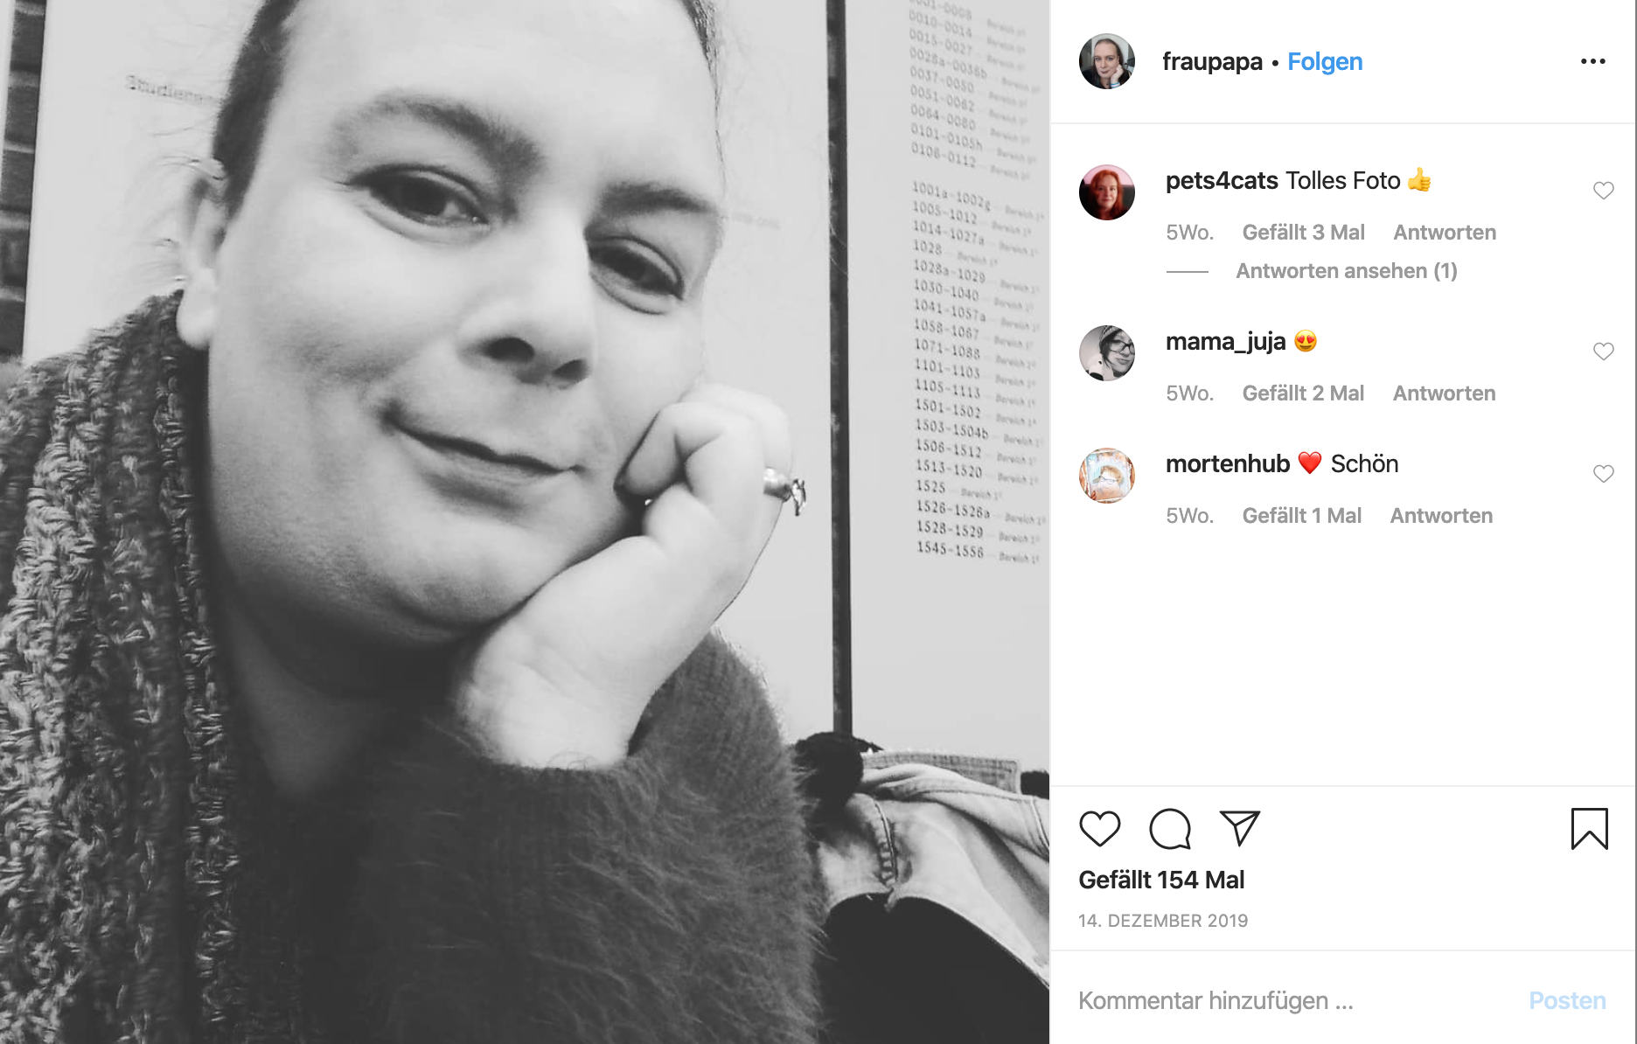Image resolution: width=1637 pixels, height=1044 pixels.
Task: Reply to pets4cats comment via Antworten
Action: pos(1445,233)
